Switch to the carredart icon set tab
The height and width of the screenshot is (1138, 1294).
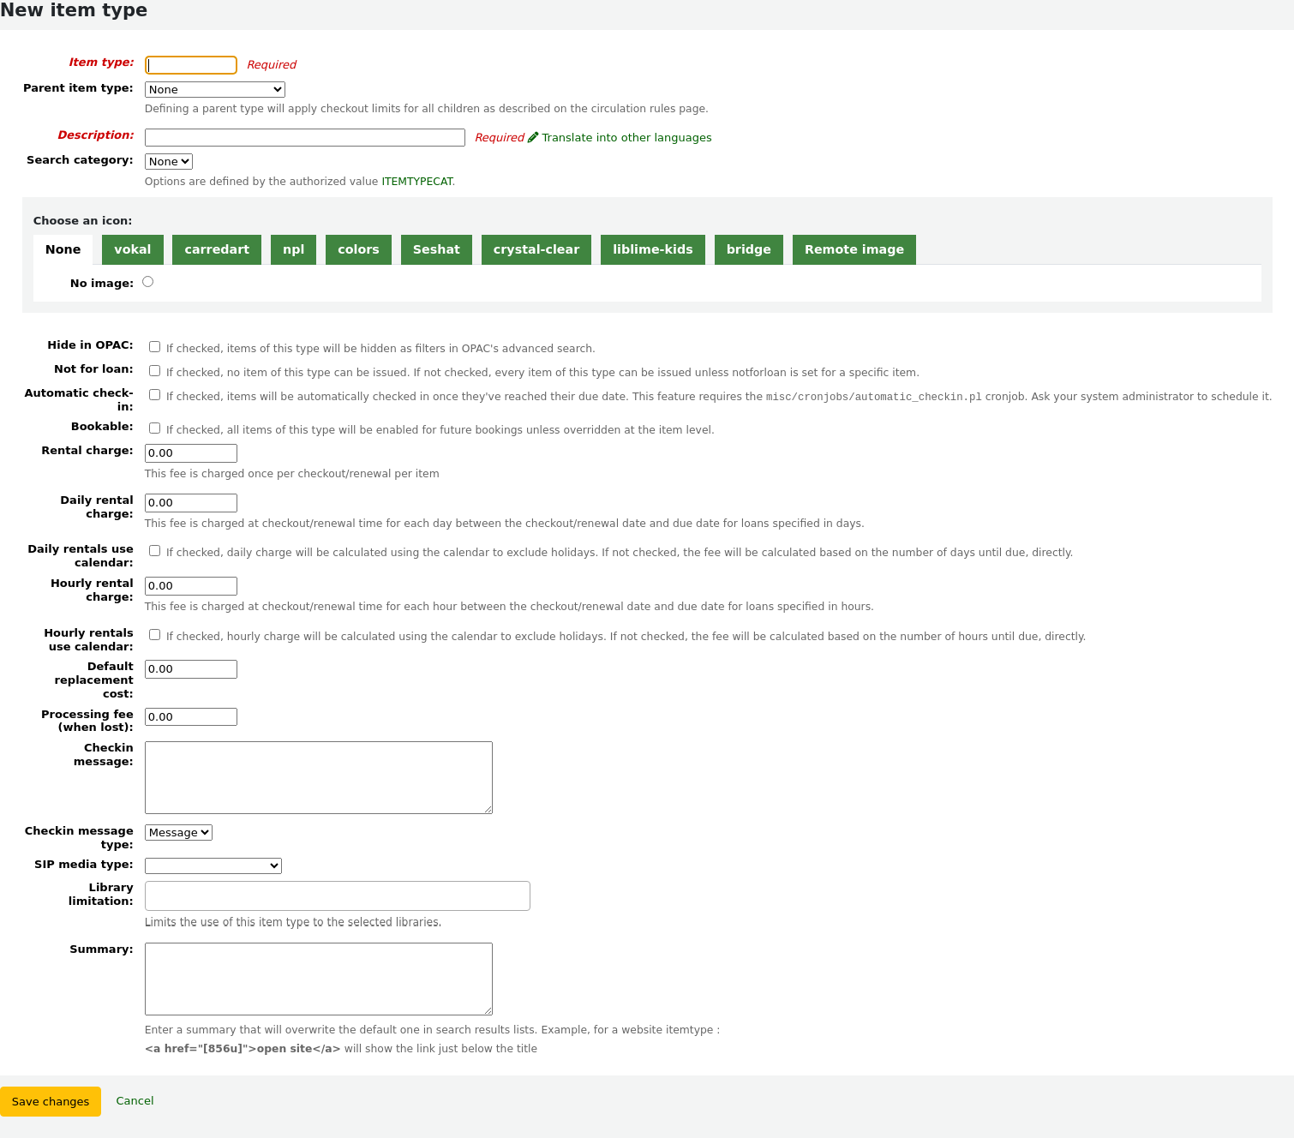coord(216,249)
